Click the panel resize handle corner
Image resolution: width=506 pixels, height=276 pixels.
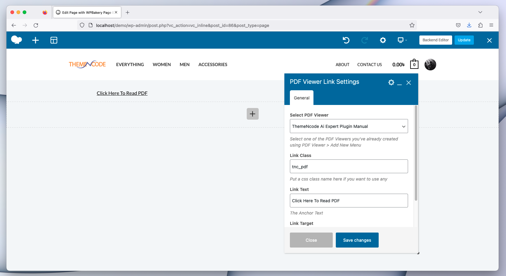[x=418, y=253]
